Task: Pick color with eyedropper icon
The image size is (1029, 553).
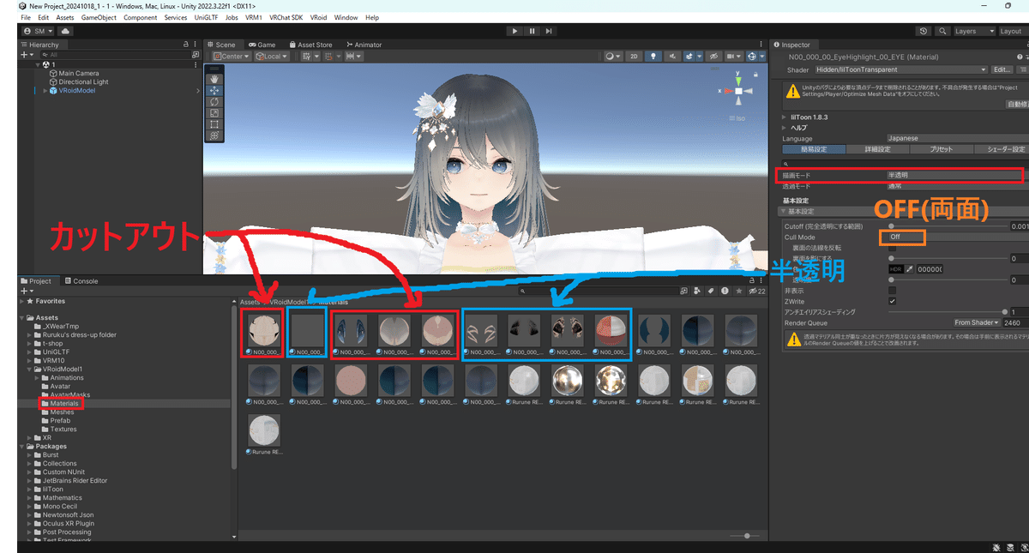Action: coord(910,269)
